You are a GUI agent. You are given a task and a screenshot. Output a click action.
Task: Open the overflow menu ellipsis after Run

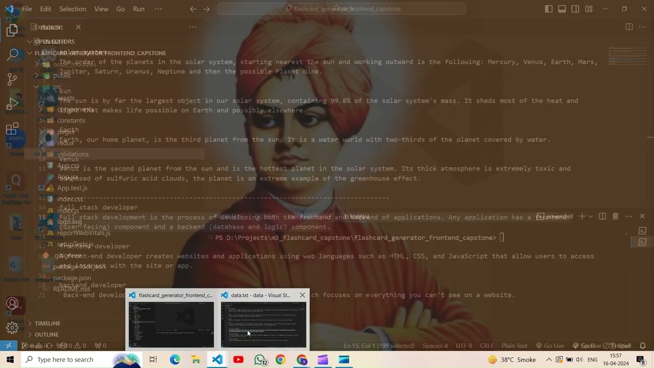coord(158,9)
